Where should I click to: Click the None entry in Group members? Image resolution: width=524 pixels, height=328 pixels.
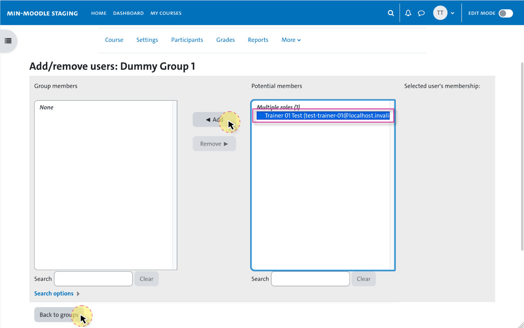[47, 107]
